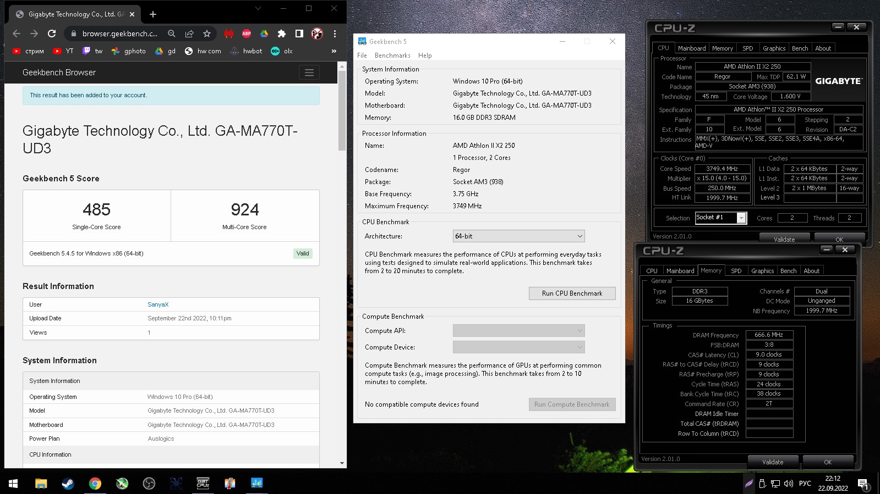Switch input language via РУС indicator
The width and height of the screenshot is (880, 494).
[x=805, y=484]
